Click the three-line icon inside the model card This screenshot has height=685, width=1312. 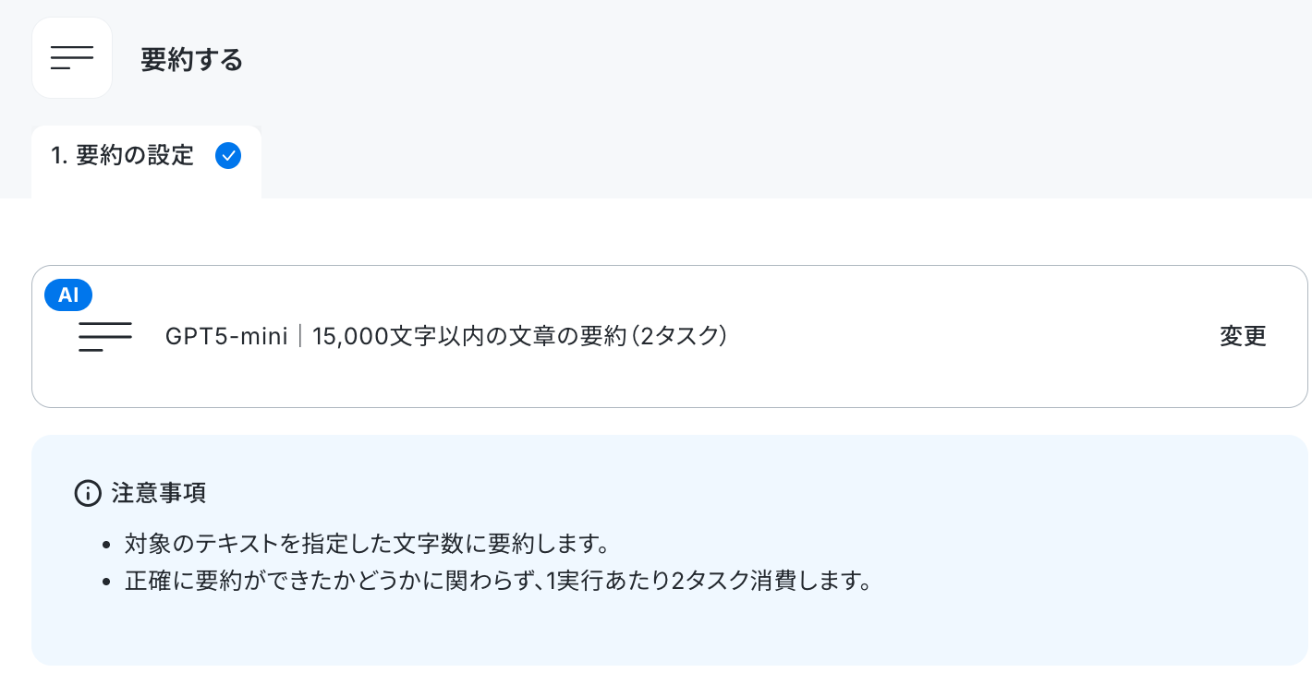(105, 337)
